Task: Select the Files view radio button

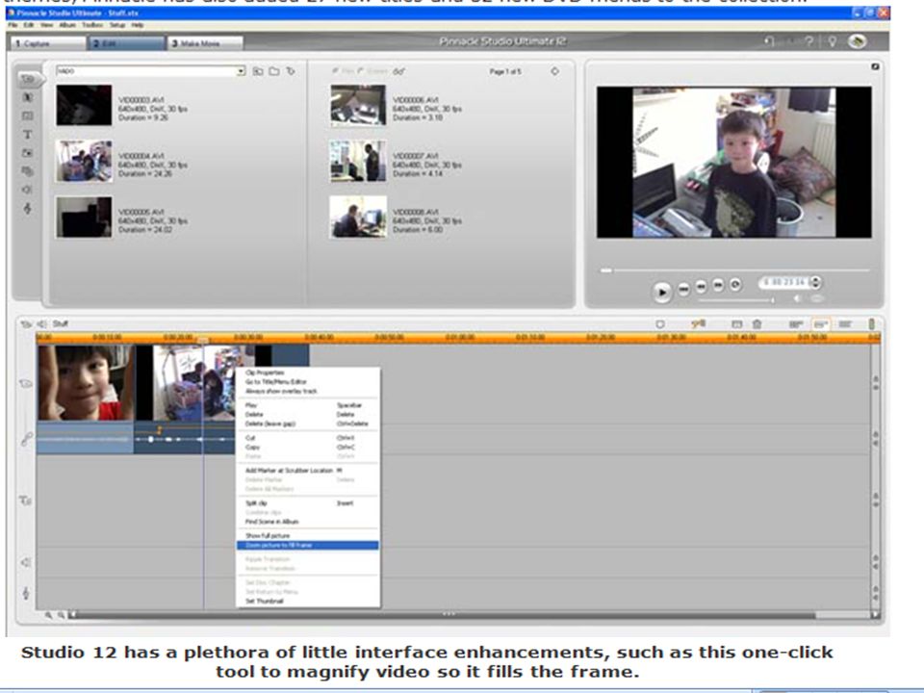Action: click(x=334, y=71)
